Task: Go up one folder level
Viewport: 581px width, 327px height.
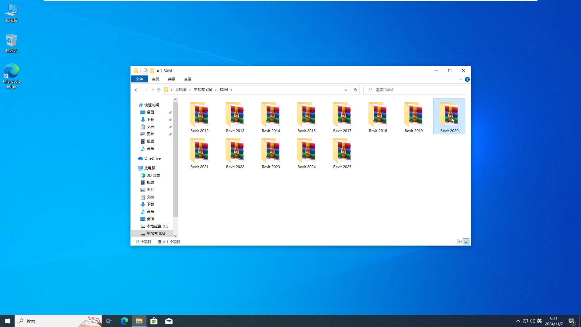Action: point(159,90)
